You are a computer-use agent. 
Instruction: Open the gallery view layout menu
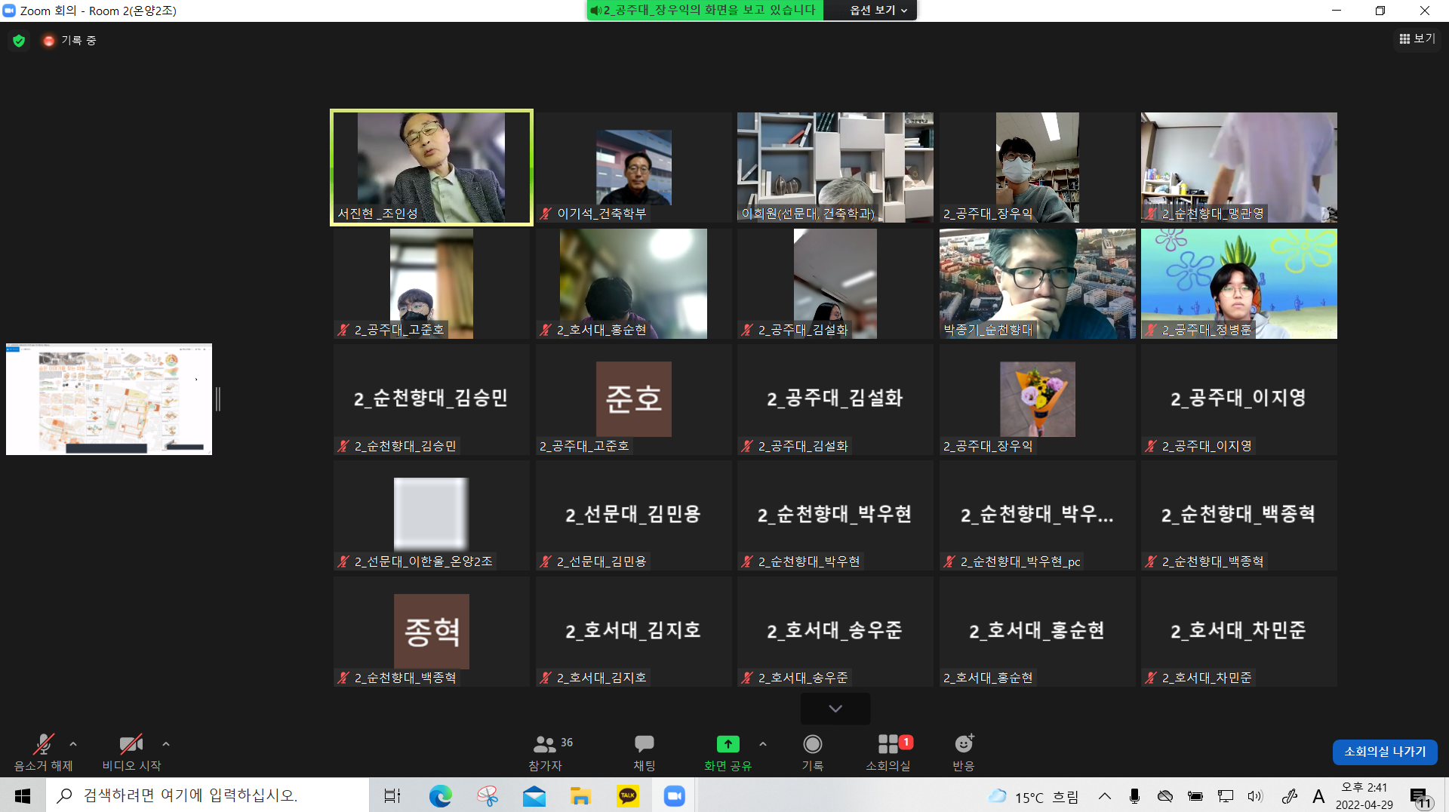coord(1417,38)
